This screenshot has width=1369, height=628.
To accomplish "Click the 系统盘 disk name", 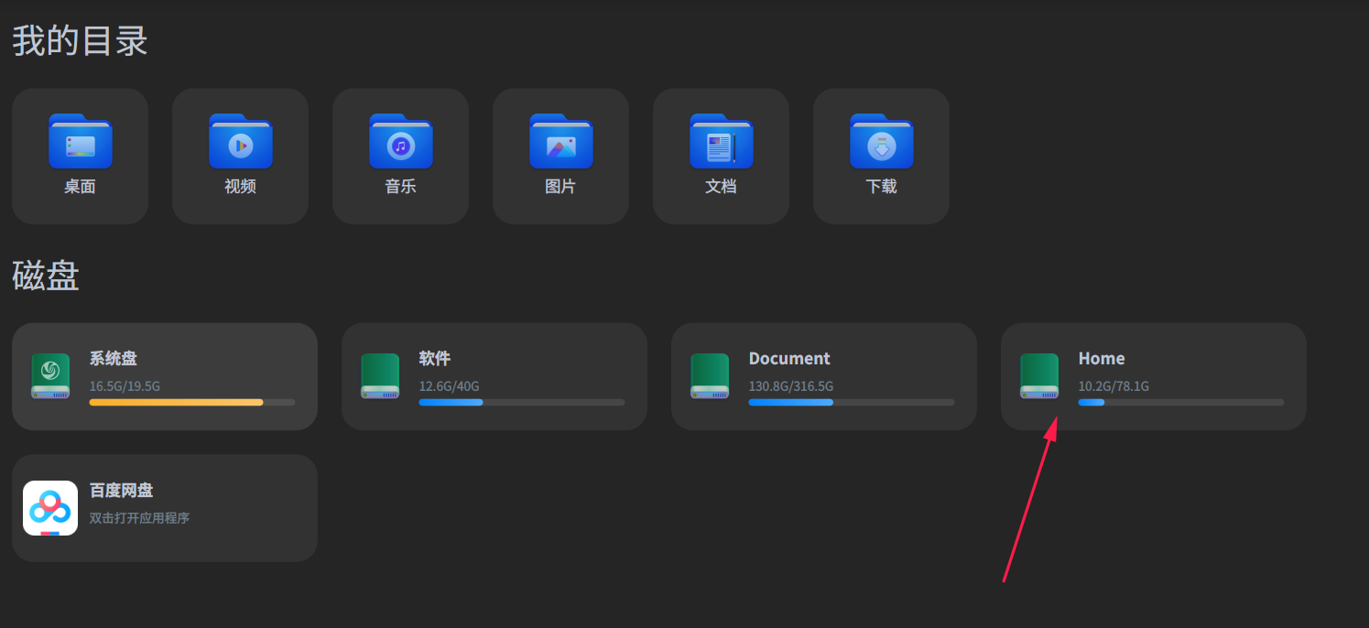I will click(114, 359).
